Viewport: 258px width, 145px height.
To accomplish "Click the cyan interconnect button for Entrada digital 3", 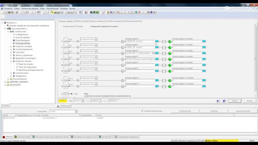I will coord(157,59).
